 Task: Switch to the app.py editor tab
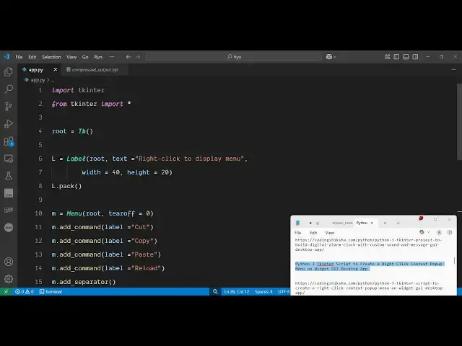(x=35, y=70)
